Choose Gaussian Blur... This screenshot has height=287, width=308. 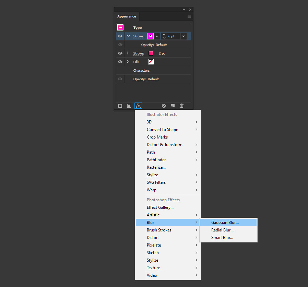(228, 223)
